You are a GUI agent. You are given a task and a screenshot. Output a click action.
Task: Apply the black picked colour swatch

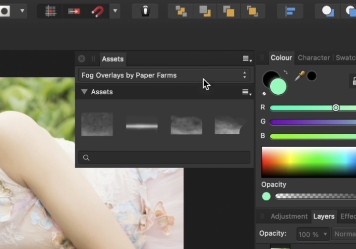pos(311,76)
